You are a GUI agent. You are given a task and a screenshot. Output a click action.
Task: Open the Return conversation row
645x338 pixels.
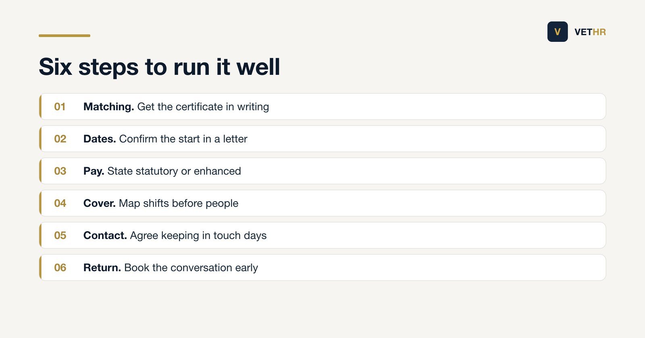click(322, 268)
